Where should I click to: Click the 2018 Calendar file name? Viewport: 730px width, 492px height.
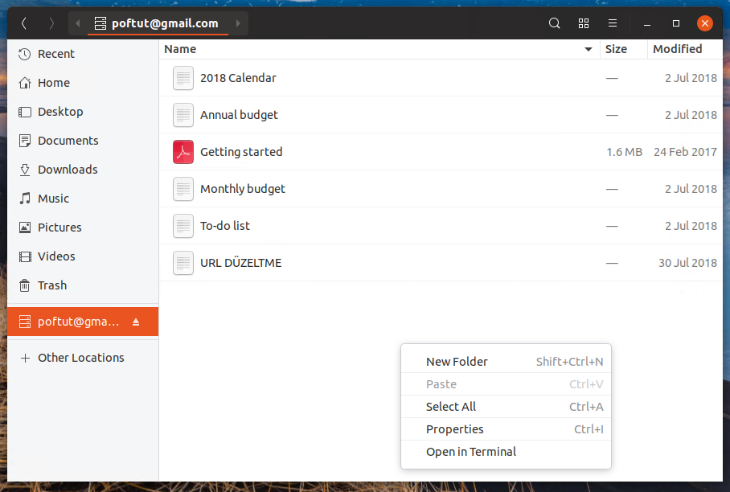tap(238, 78)
